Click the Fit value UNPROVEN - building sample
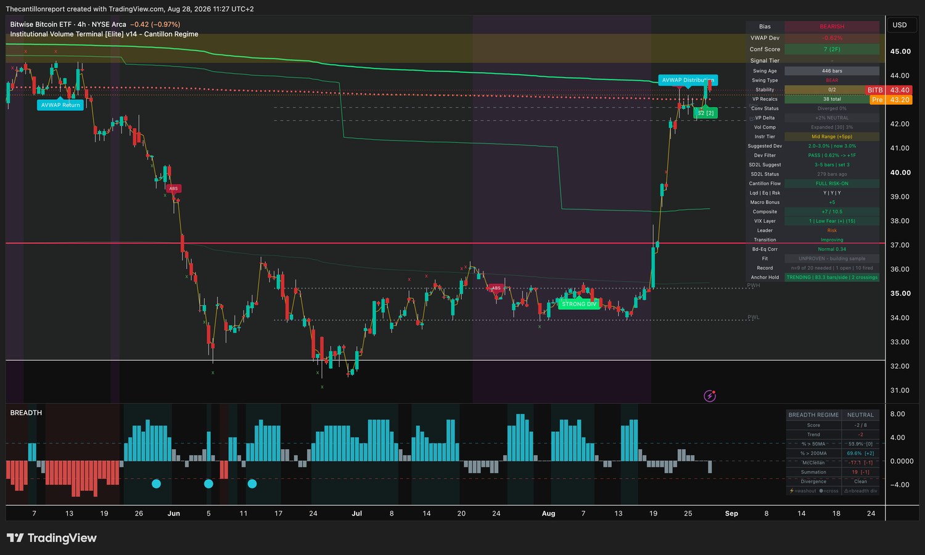Screen dimensions: 925x555 [832, 259]
